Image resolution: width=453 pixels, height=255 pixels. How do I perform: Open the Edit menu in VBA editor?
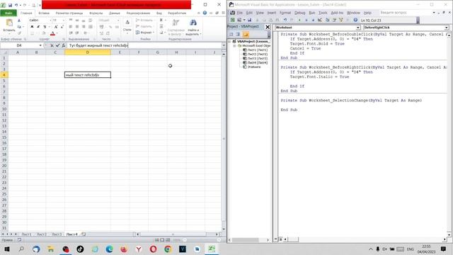click(249, 13)
